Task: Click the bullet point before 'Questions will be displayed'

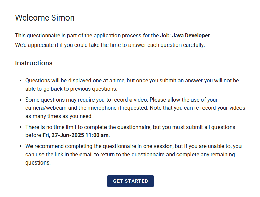Action: click(x=20, y=81)
